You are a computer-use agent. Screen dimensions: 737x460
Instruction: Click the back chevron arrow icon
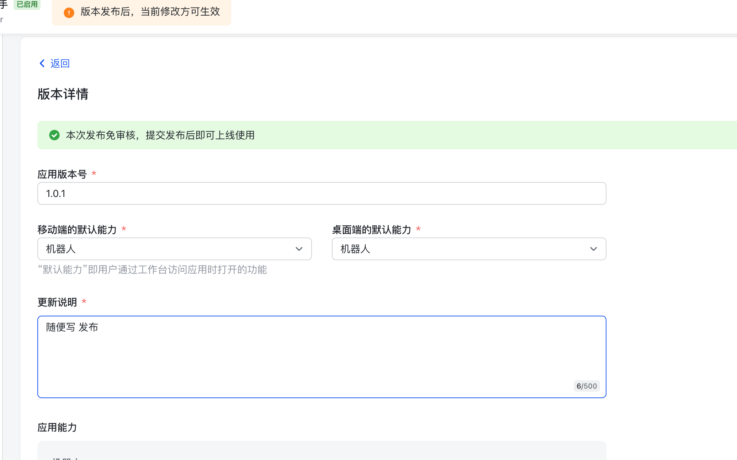(x=42, y=63)
